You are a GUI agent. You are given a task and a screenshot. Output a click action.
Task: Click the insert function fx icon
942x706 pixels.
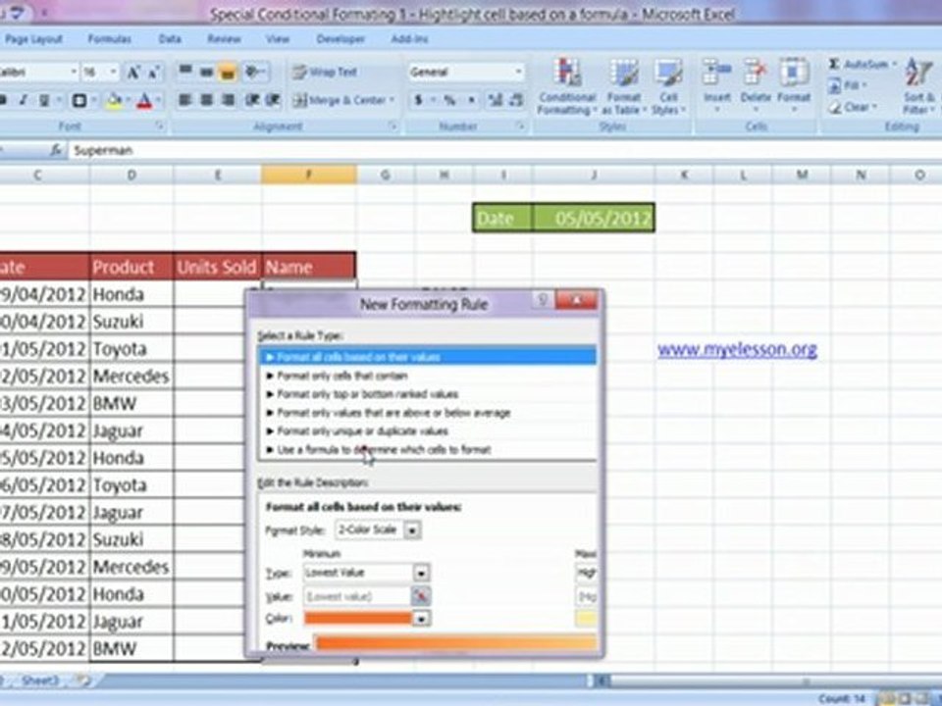(x=56, y=151)
